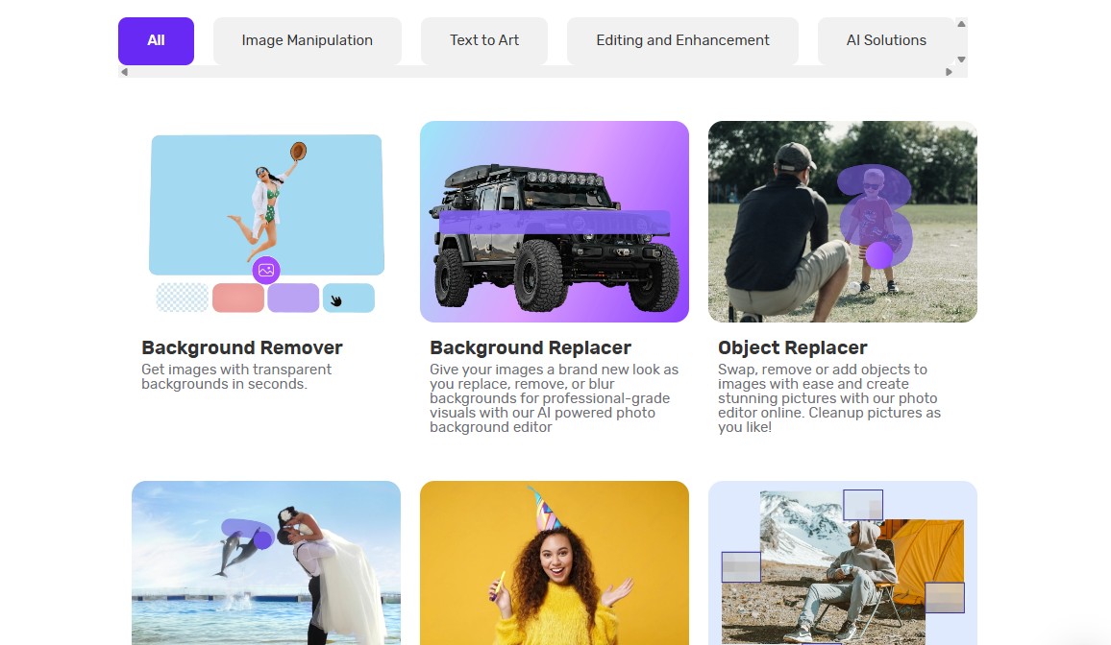Click the down scroll arrow beside the tabs
Viewport: 1111px width, 645px height.
961,60
